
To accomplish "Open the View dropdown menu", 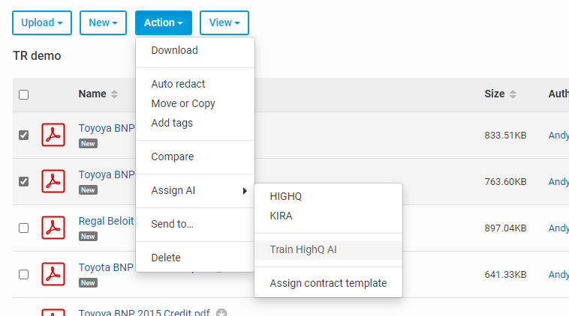I will click(x=224, y=22).
